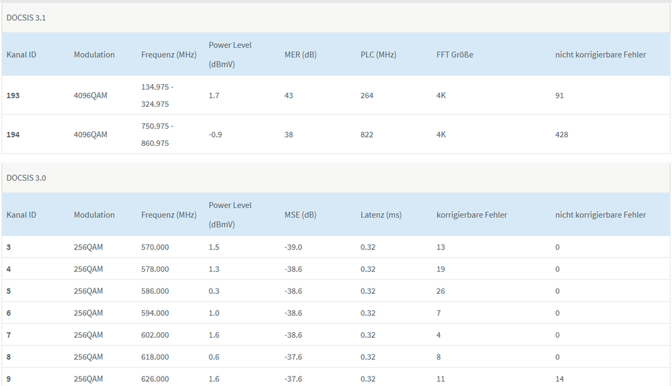This screenshot has width=672, height=386.
Task: Click correctable errors value 19
Action: (441, 269)
